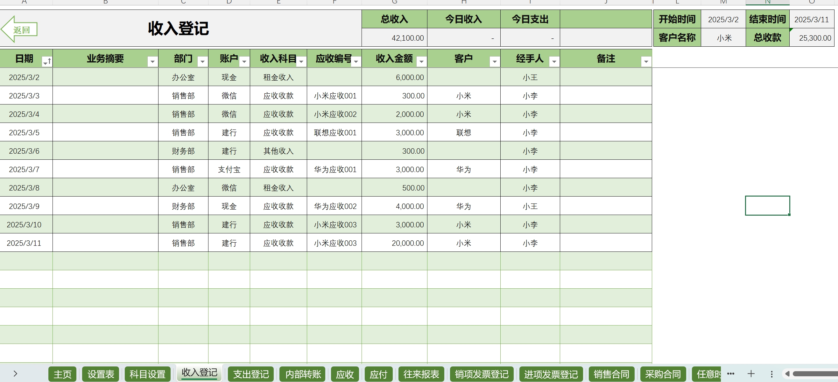The height and width of the screenshot is (382, 838).
Task: Open the 收入科目 column filter dropdown
Action: [x=301, y=61]
